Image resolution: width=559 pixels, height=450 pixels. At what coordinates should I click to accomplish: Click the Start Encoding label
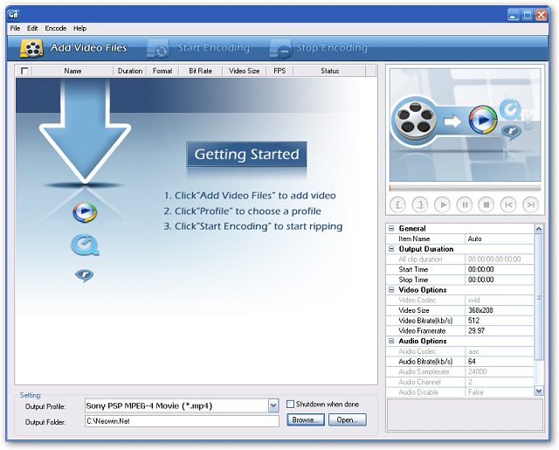213,47
